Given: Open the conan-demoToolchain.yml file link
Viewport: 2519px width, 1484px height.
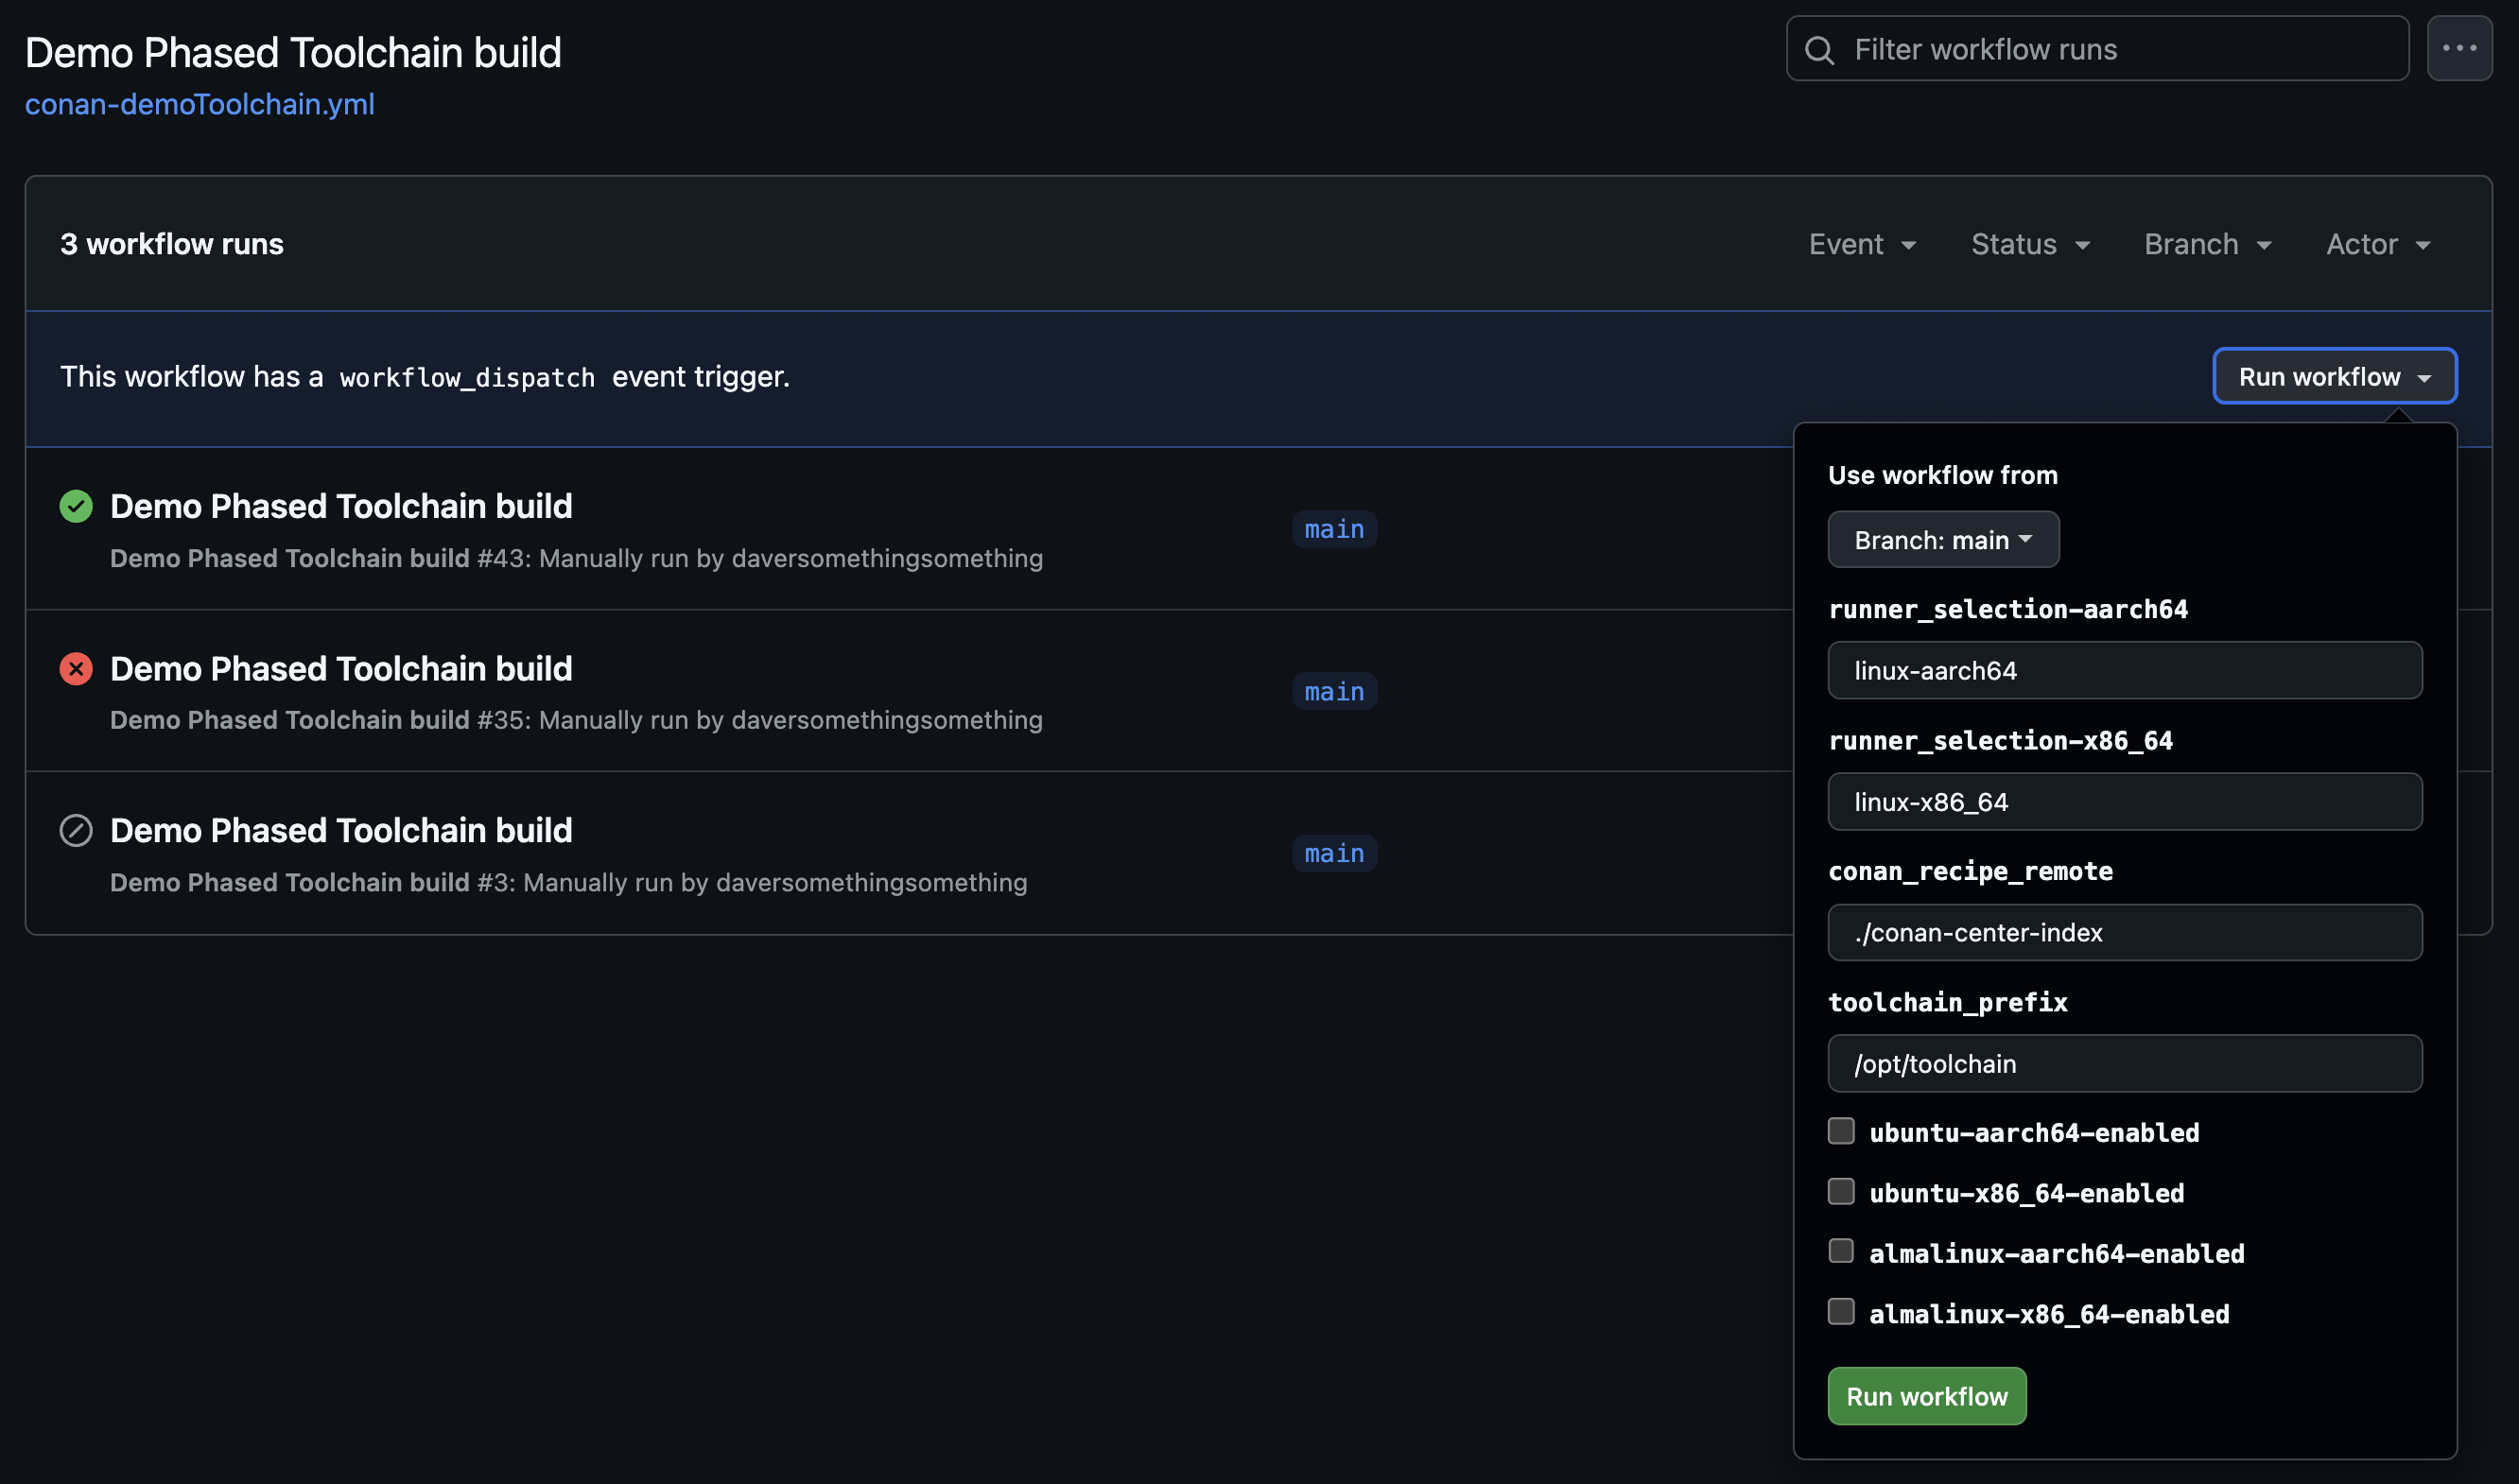Looking at the screenshot, I should point(200,104).
